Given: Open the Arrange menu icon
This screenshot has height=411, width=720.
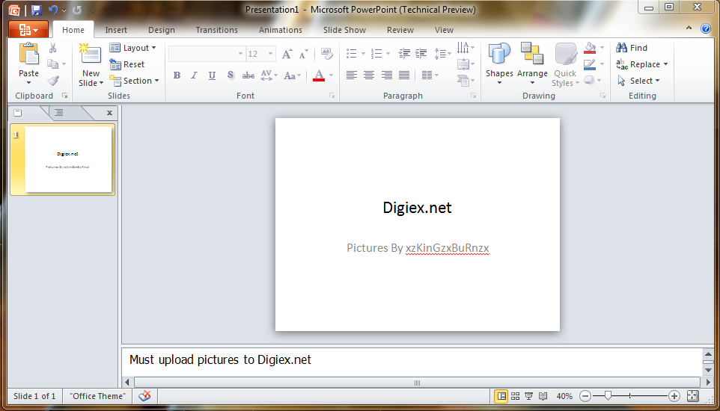Looking at the screenshot, I should coord(532,54).
